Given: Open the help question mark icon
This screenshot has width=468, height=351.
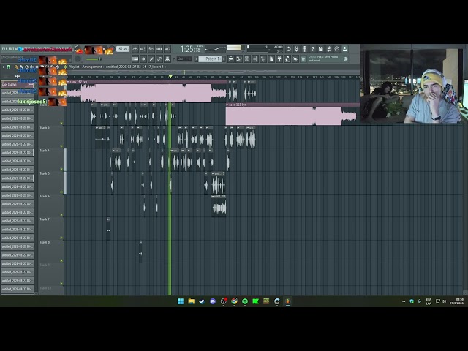Looking at the screenshot, I should tap(313, 49).
